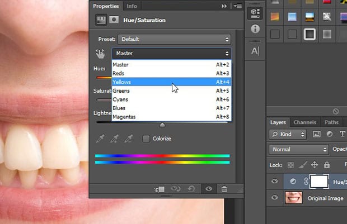Switch to the Info tab
This screenshot has width=347, height=224.
132,6
